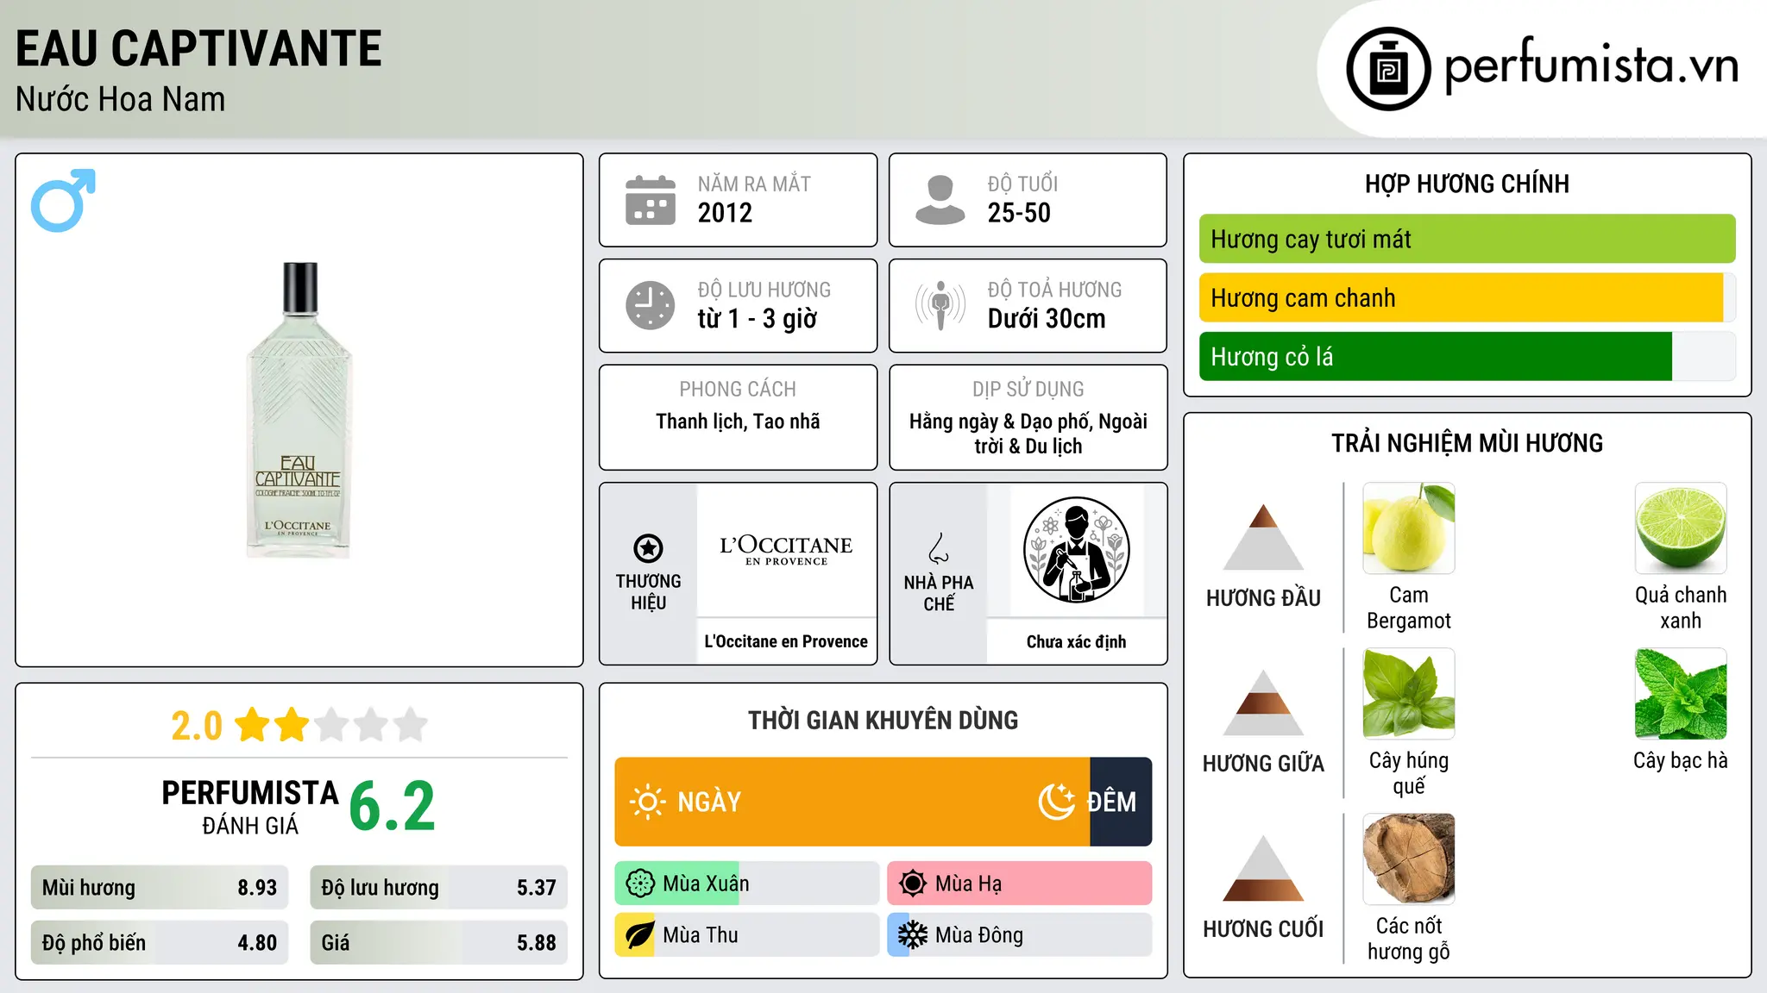Click the THỜI GIAN KHUYÊN DÙNG heading
Screen dimensions: 1767x993
[x=883, y=721]
